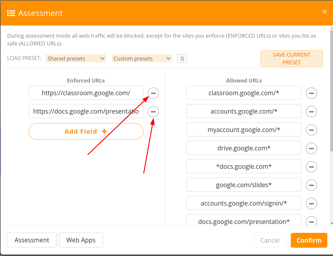Remove docs.google.com/presentation* from Allowed URLs
The height and width of the screenshot is (256, 333).
click(311, 221)
